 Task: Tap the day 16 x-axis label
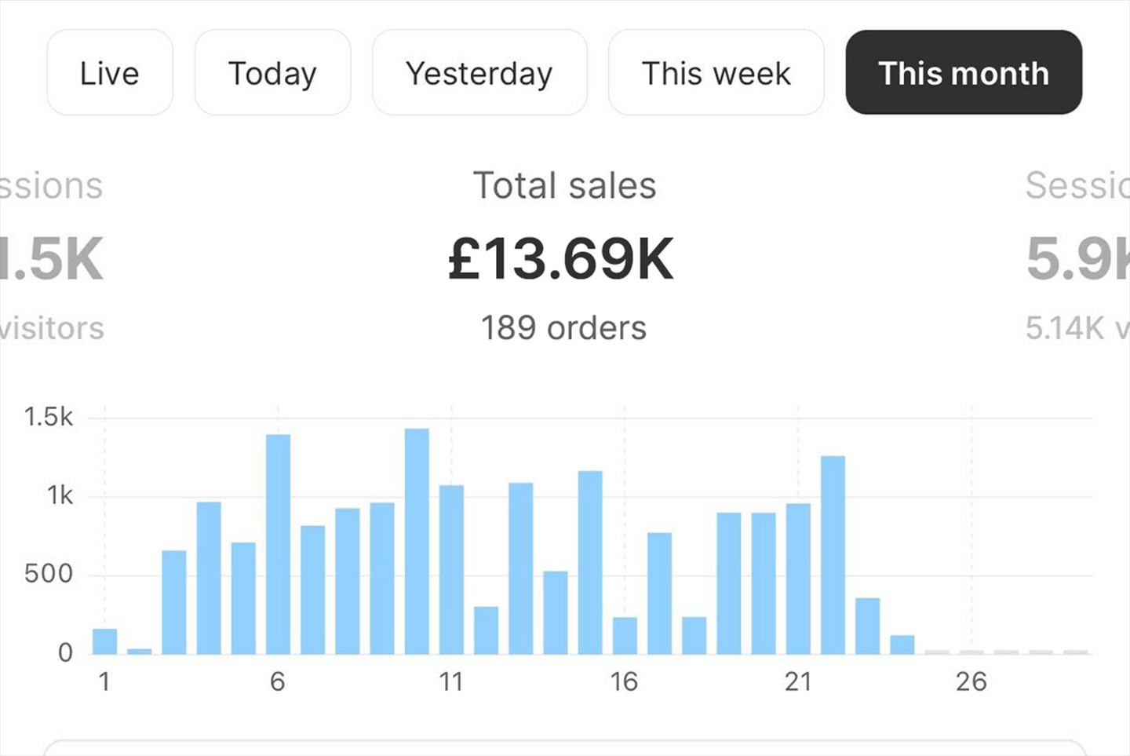tap(624, 681)
